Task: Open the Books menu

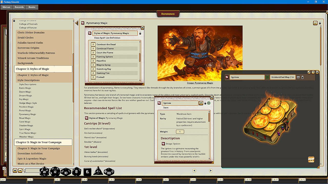Action: [32, 7]
